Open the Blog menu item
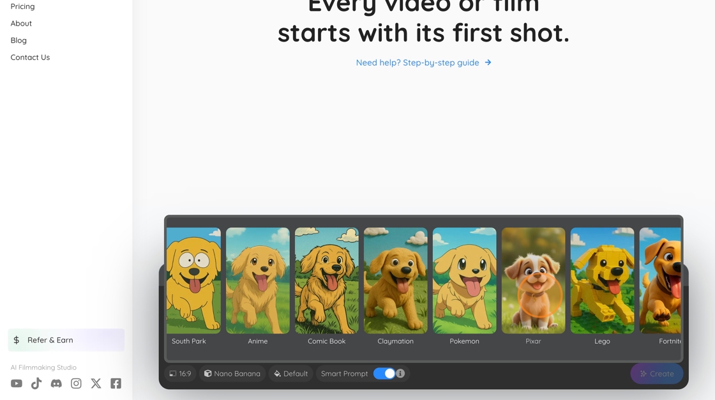The image size is (715, 400). [19, 40]
